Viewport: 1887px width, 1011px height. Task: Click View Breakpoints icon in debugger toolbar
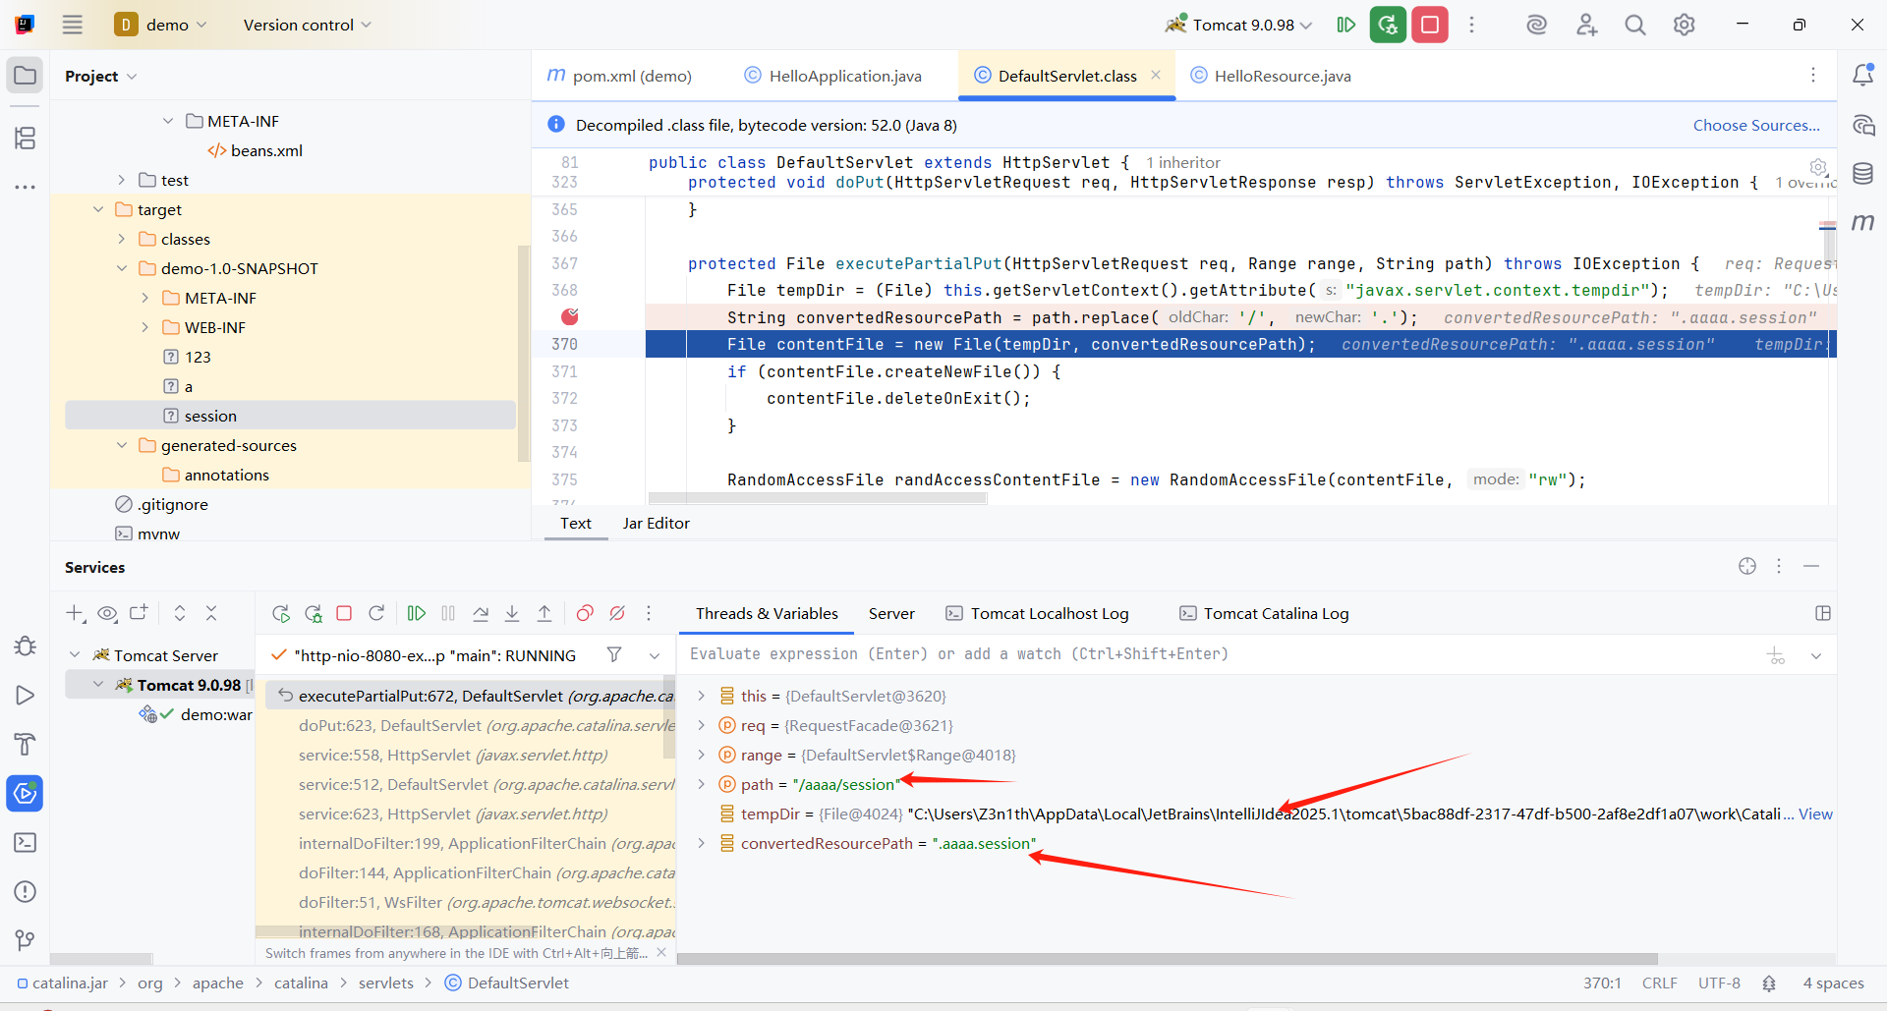(x=585, y=613)
